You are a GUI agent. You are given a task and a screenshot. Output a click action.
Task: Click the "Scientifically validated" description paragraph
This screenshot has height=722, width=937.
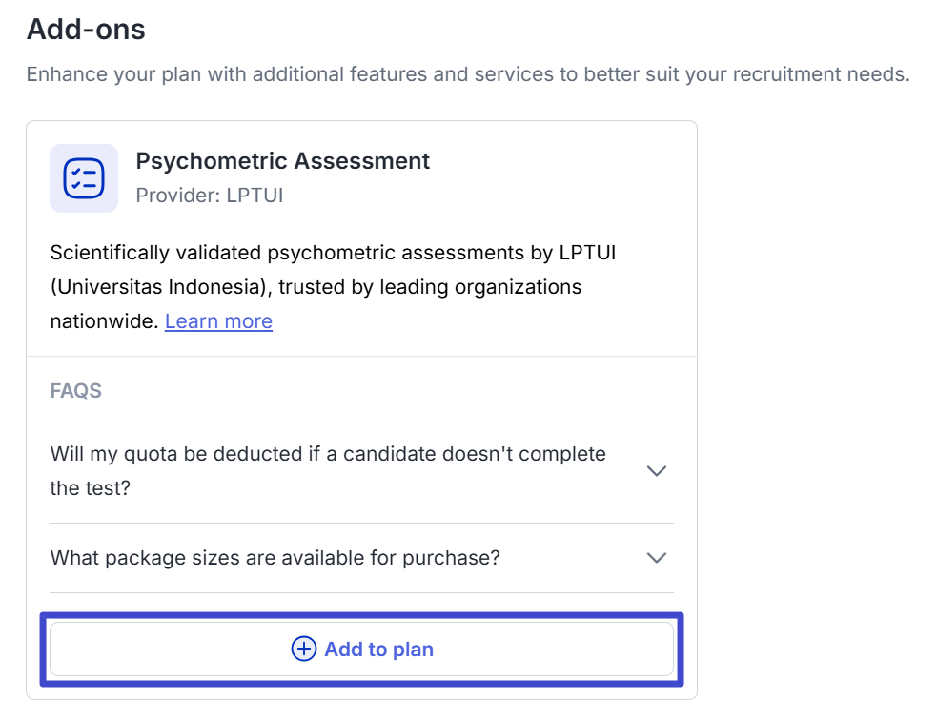click(x=333, y=287)
